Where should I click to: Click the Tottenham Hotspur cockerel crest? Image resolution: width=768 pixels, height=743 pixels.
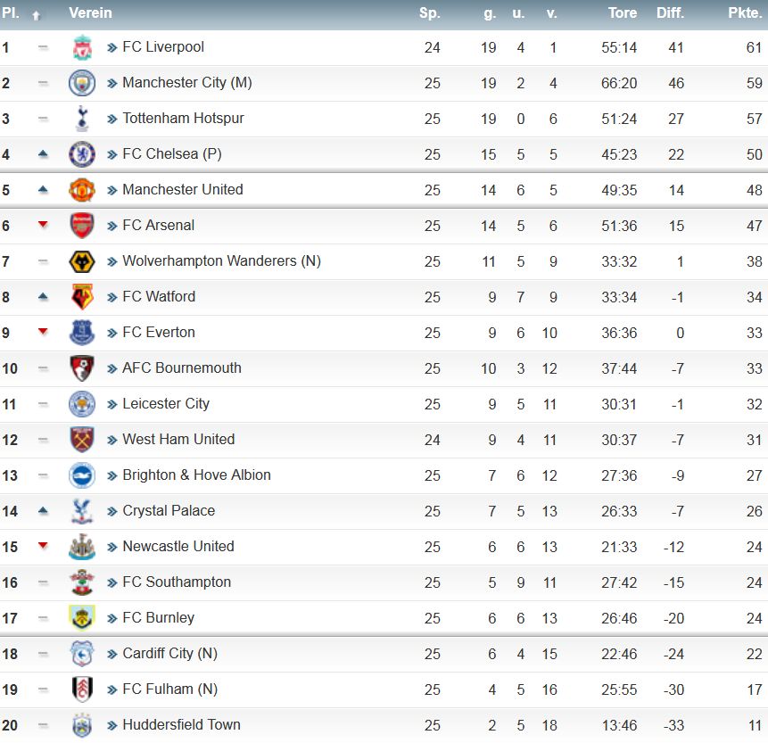[x=82, y=119]
